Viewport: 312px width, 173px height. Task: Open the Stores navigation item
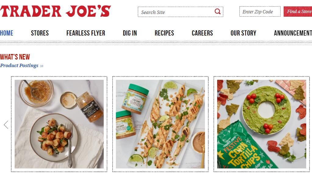point(40,33)
